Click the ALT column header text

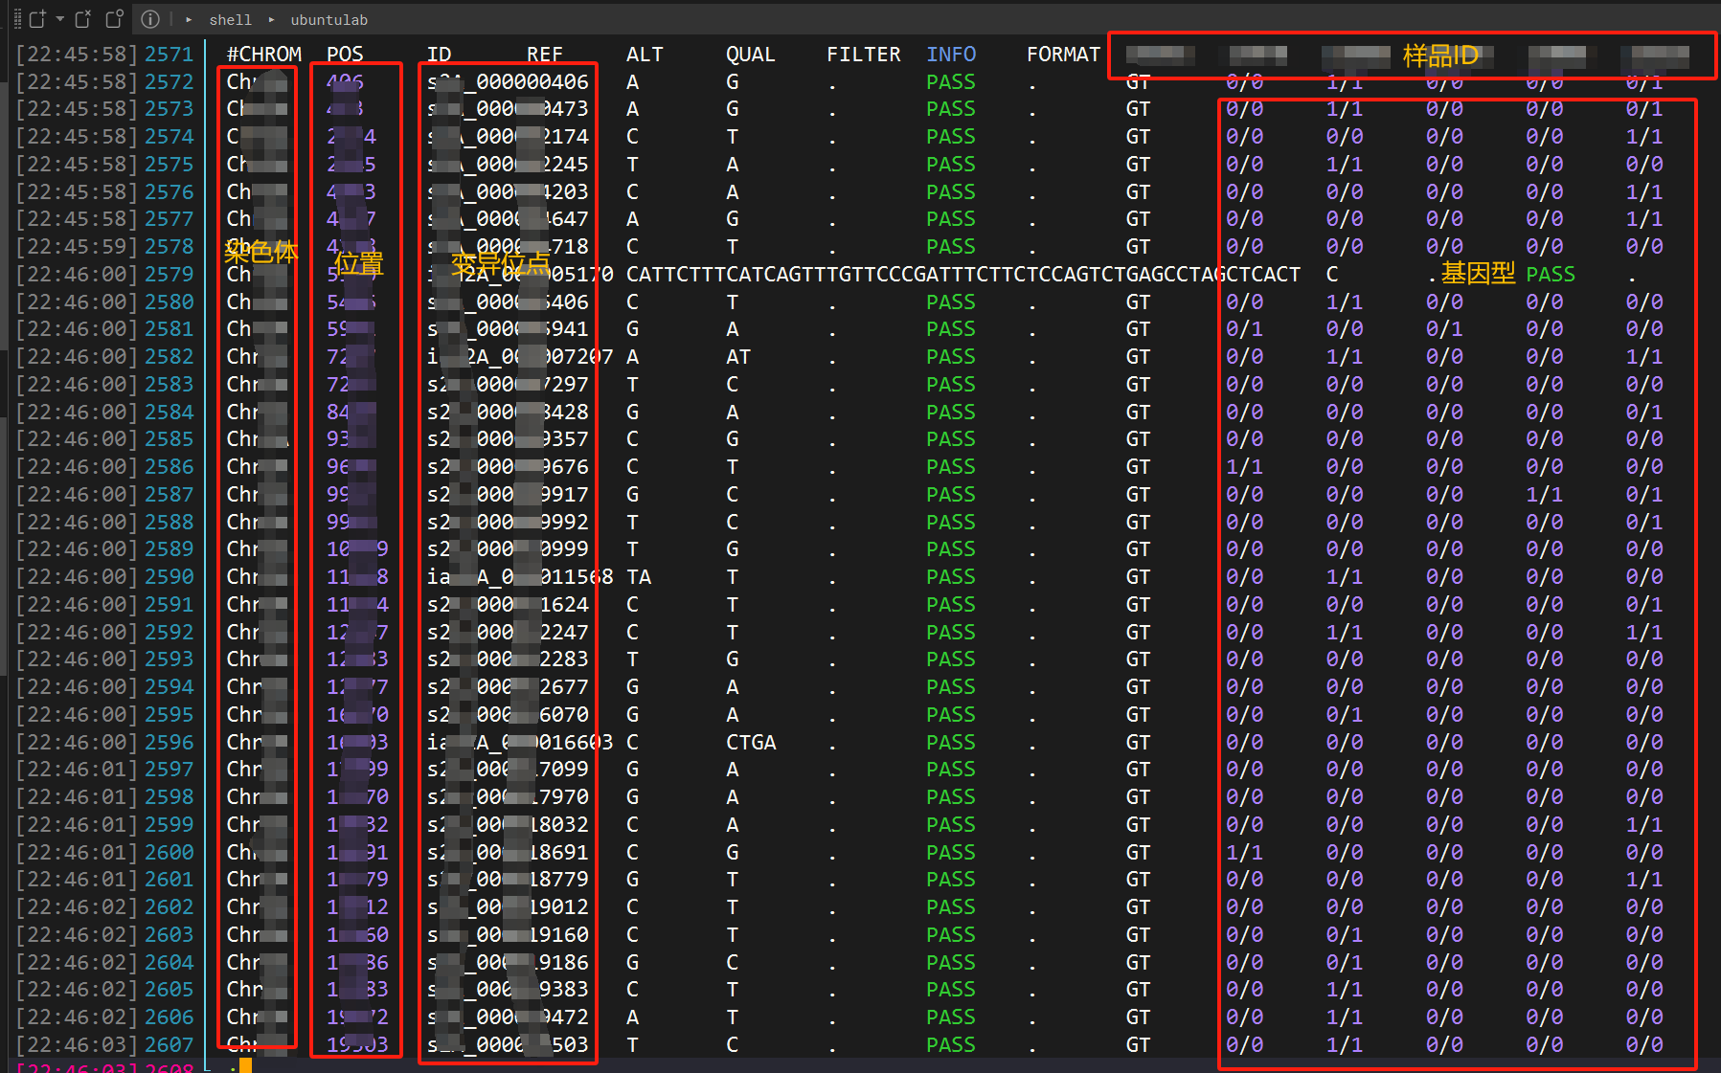(645, 55)
